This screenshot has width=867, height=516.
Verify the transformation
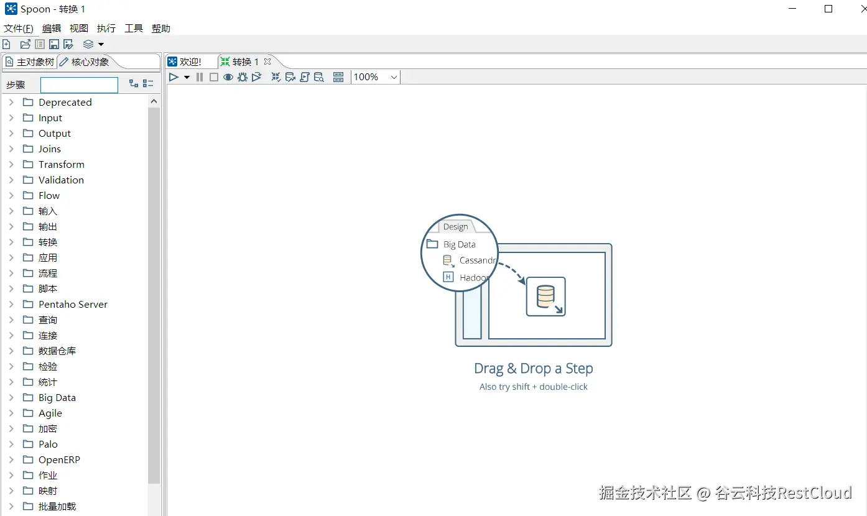point(276,77)
